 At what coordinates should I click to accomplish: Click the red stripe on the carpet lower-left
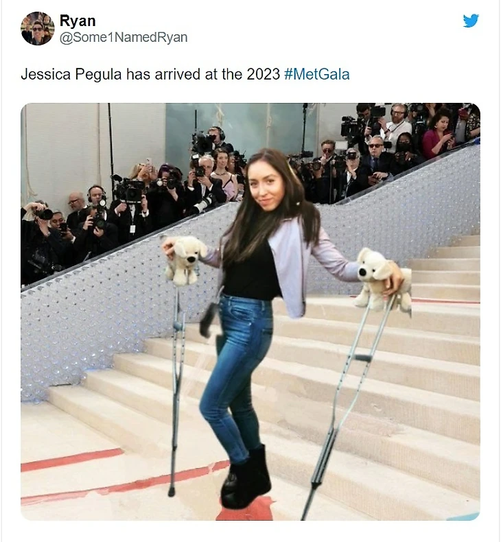(72, 460)
